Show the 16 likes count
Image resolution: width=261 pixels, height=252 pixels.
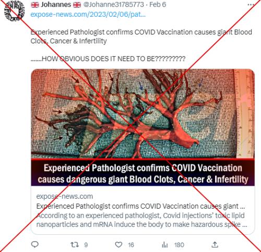(x=131, y=245)
